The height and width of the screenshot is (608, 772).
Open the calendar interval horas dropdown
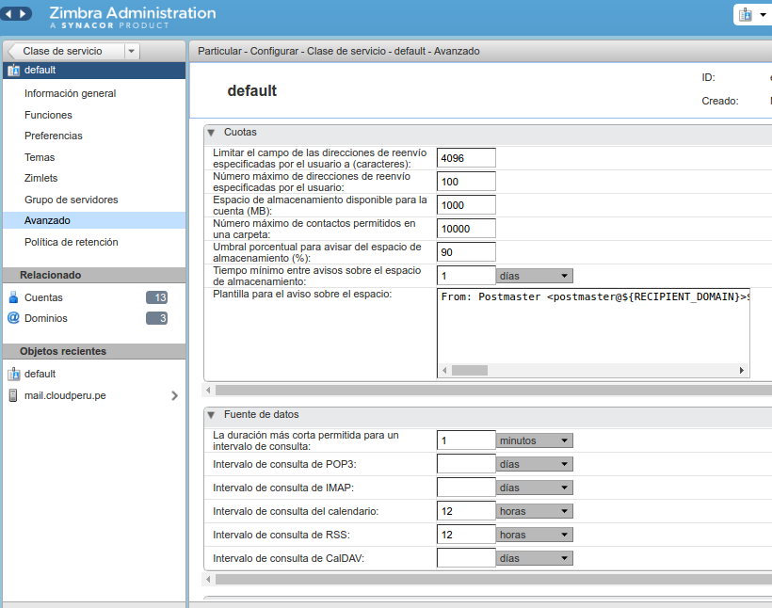tap(534, 511)
